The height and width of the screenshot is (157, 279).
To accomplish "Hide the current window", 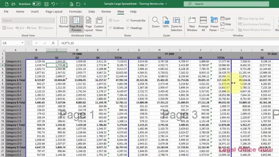I will pos(226,24).
